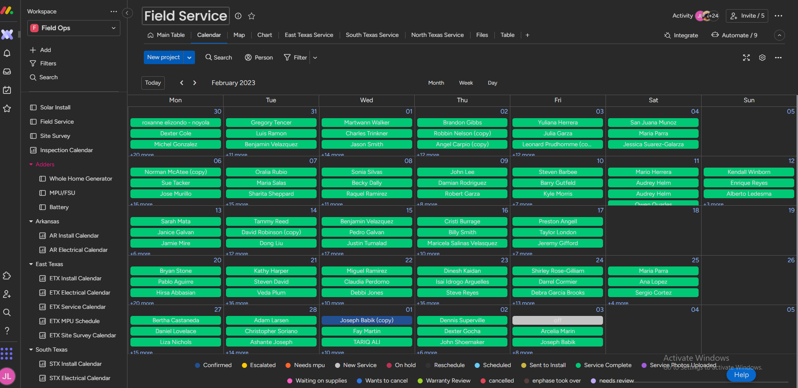Click the board Search field
Image resolution: width=798 pixels, height=388 pixels.
(218, 58)
